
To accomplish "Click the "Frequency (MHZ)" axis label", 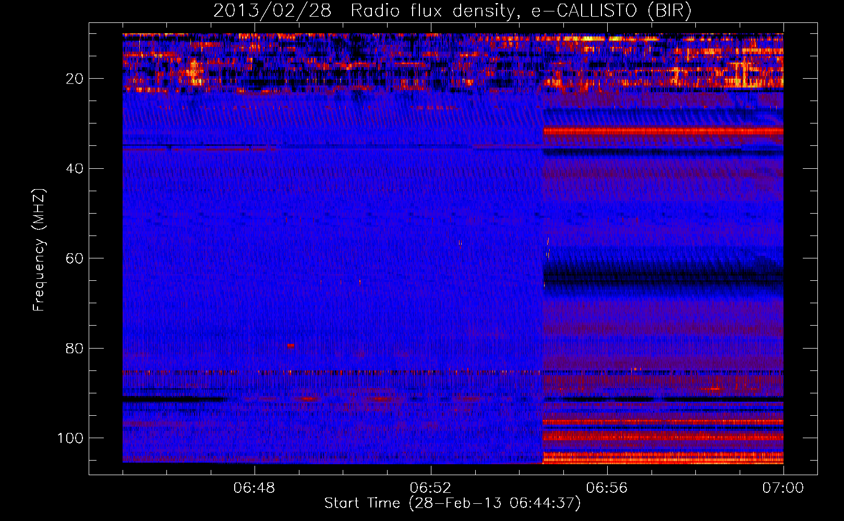I will 39,250.
